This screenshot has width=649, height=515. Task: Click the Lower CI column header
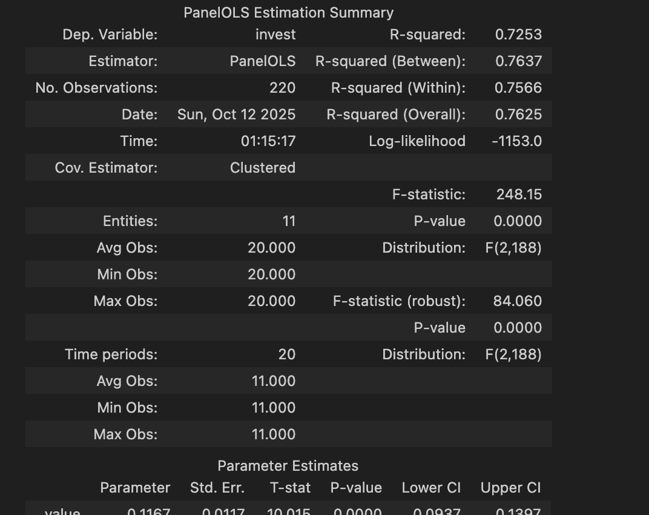(x=431, y=488)
